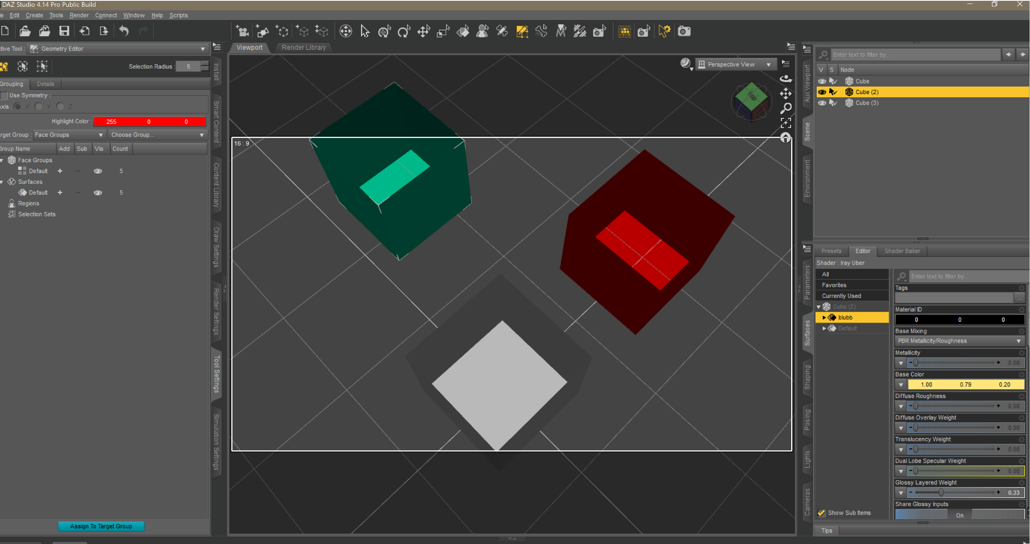
Task: Activate the Rotate tool icon
Action: click(404, 31)
